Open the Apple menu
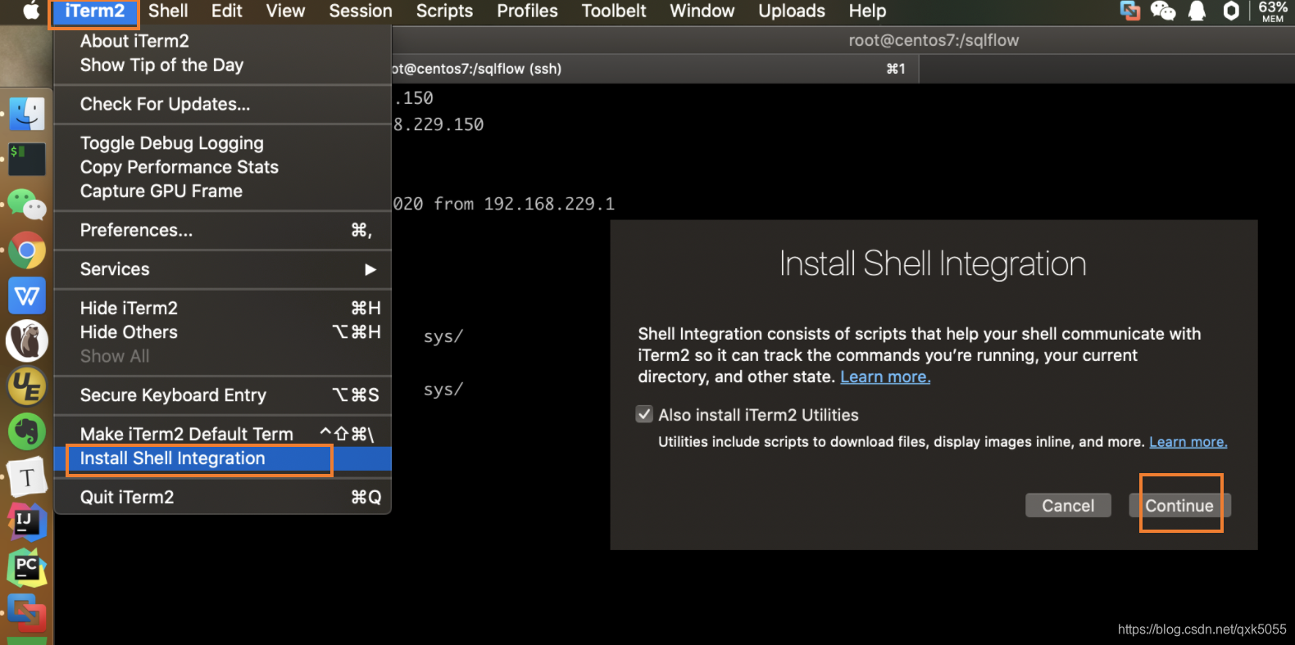 pos(30,11)
